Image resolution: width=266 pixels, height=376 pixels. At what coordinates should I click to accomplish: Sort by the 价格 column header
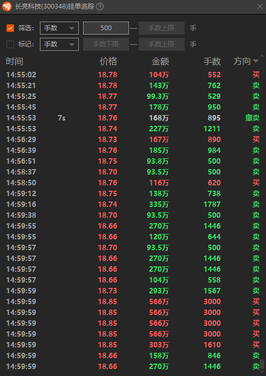point(108,62)
